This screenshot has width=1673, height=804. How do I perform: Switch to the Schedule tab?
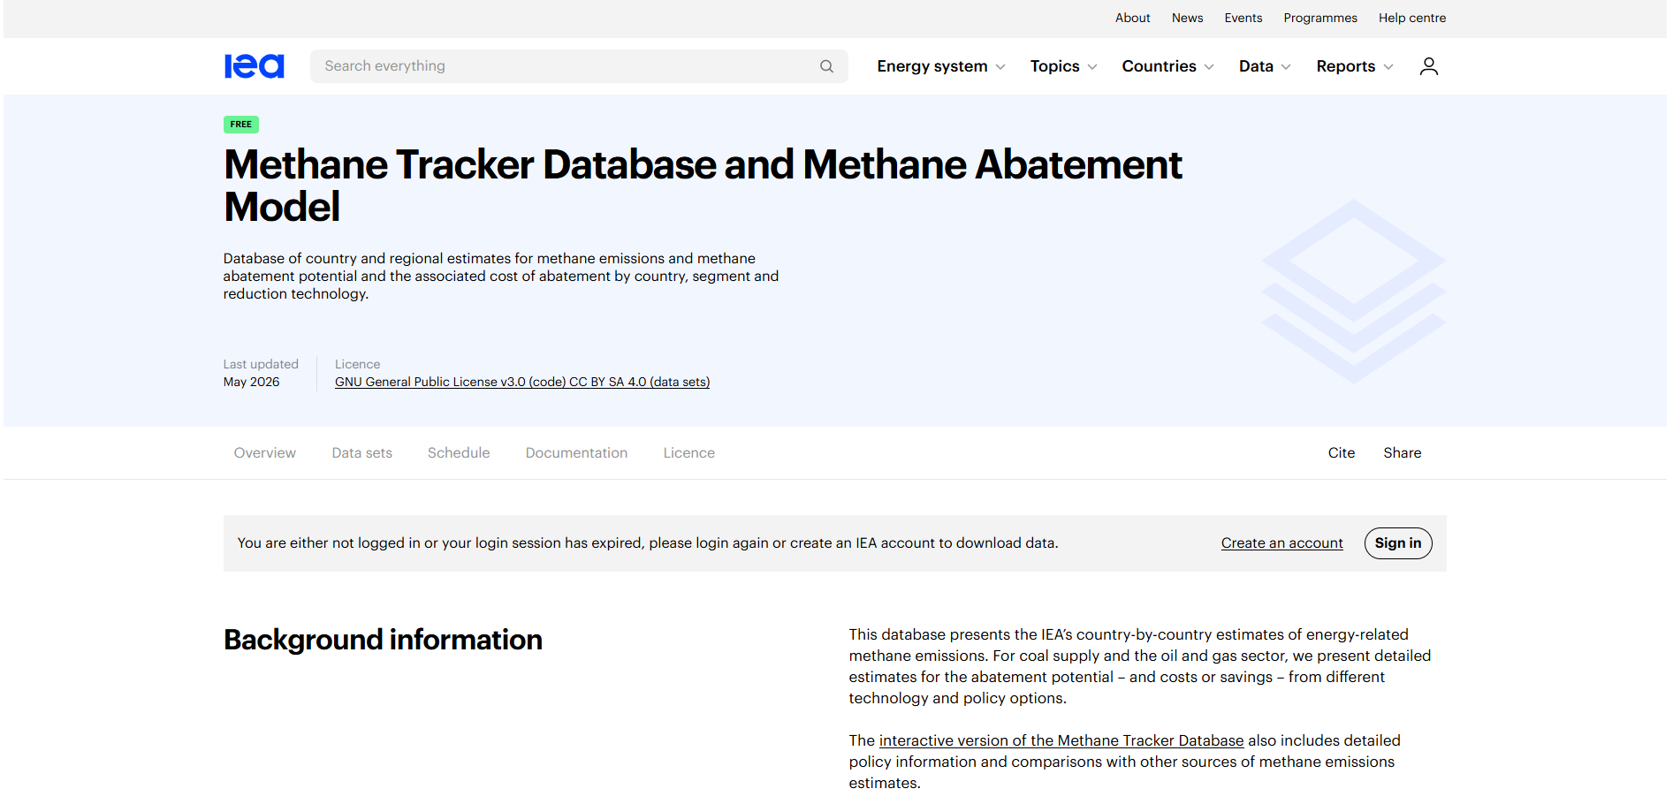point(459,452)
